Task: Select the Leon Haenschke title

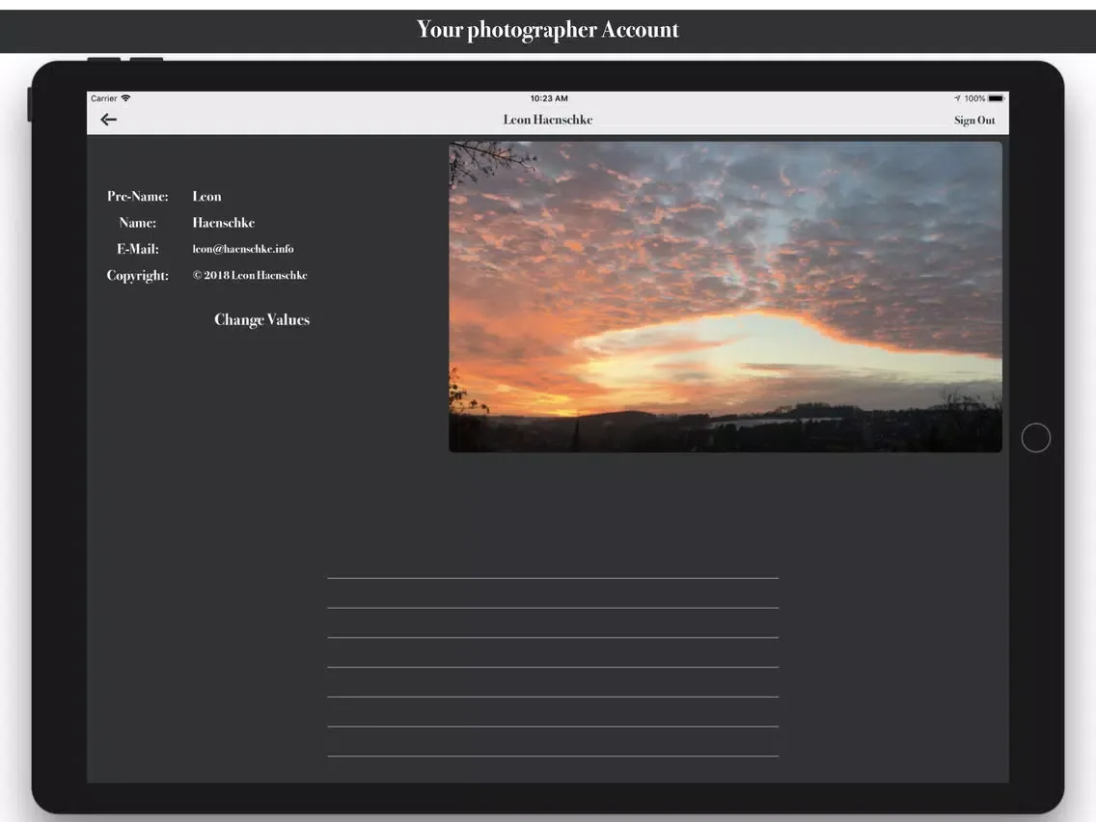Action: coord(548,120)
